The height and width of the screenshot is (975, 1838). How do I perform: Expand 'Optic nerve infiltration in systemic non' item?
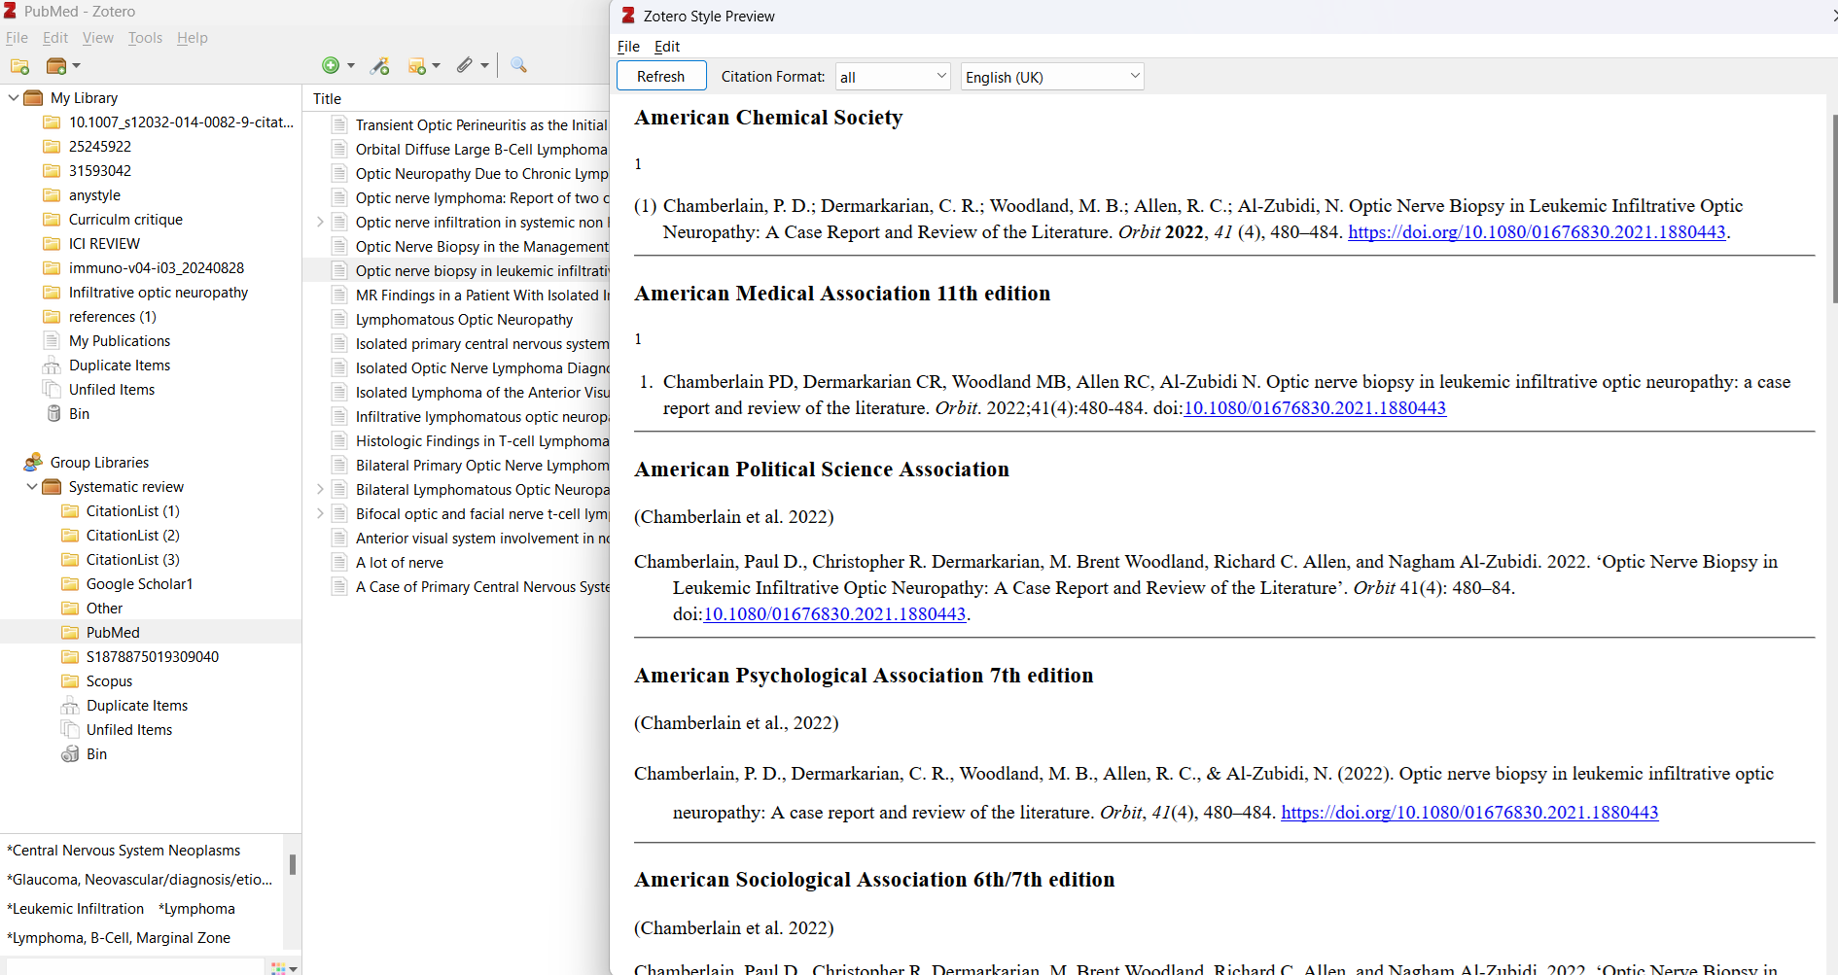click(320, 223)
